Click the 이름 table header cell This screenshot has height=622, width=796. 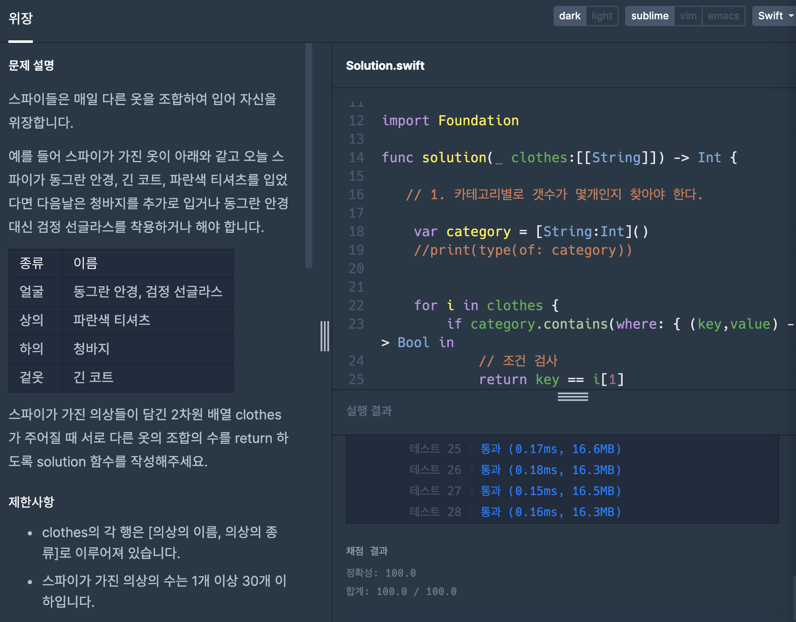click(x=148, y=264)
